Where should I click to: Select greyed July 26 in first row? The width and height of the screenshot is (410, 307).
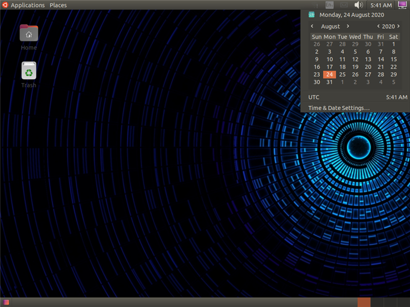[317, 44]
